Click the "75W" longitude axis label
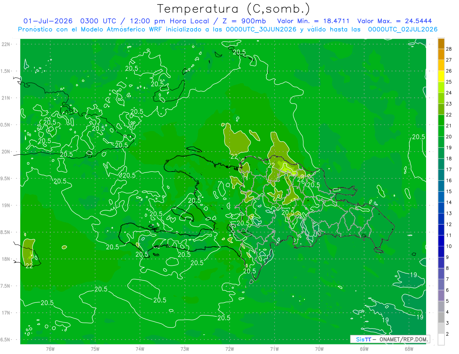 [95, 349]
